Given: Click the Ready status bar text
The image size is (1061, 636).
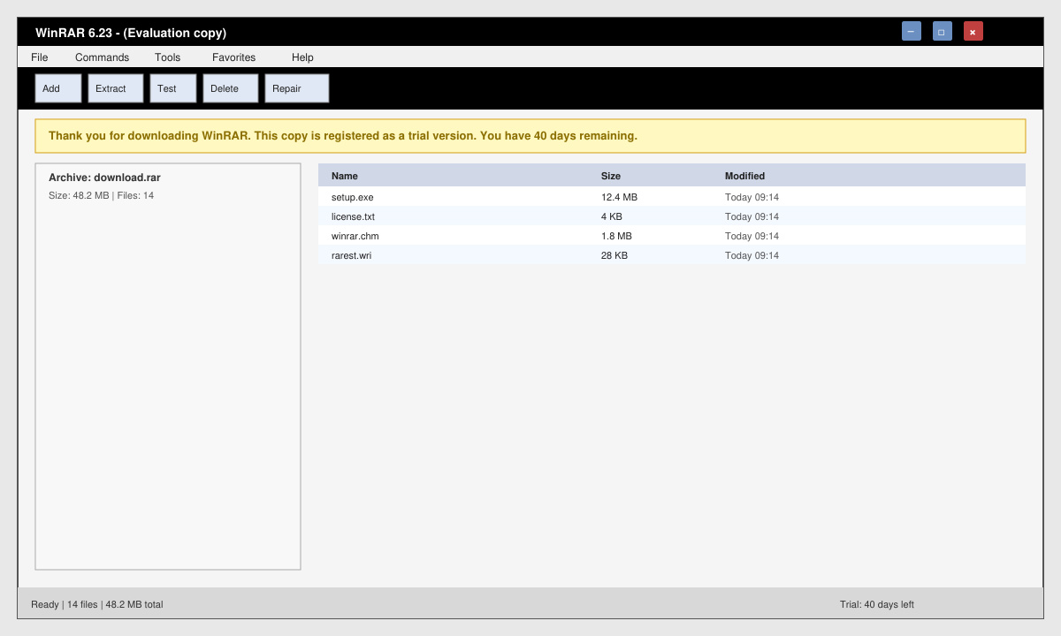Looking at the screenshot, I should (96, 604).
